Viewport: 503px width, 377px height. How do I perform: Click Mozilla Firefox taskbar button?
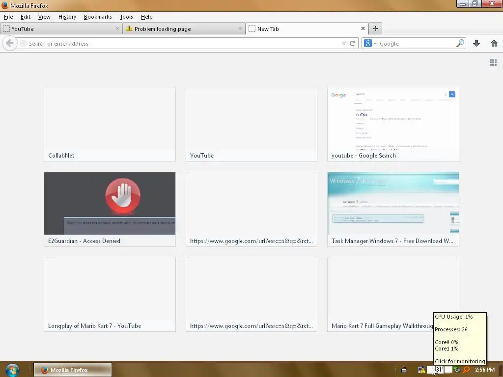pyautogui.click(x=73, y=370)
